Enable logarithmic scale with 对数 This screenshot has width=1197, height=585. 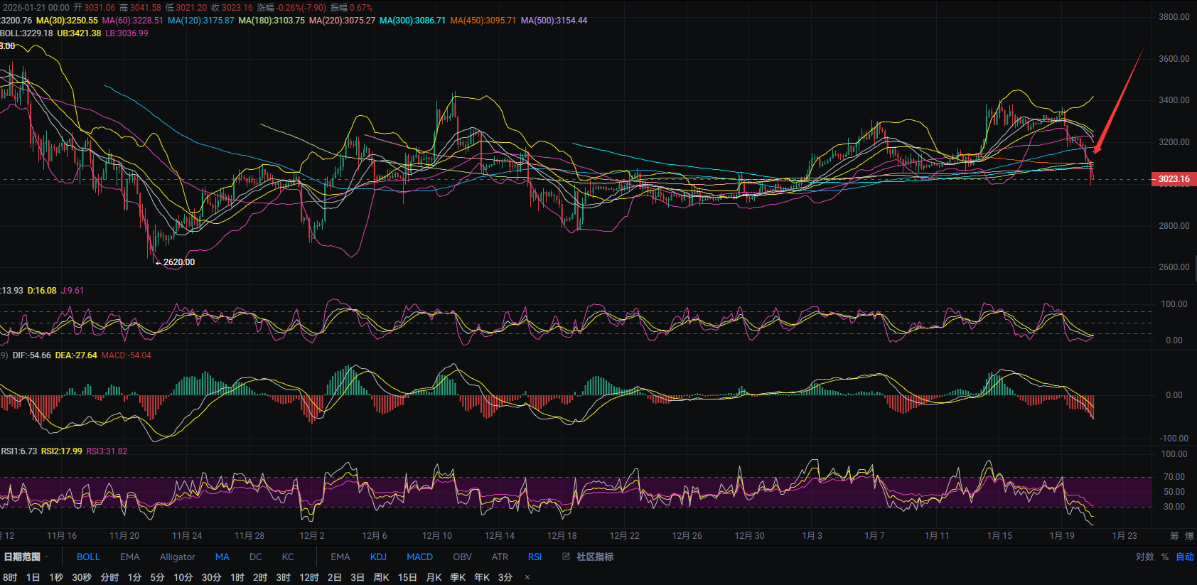click(1144, 557)
